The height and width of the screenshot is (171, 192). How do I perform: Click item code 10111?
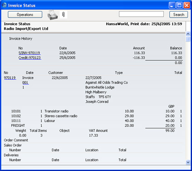16,121
